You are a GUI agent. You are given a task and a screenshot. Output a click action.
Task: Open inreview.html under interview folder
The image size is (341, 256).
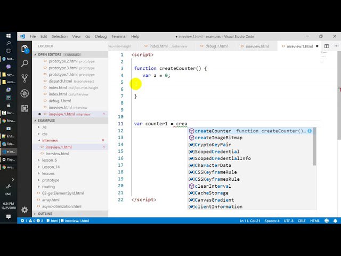[x=57, y=154]
